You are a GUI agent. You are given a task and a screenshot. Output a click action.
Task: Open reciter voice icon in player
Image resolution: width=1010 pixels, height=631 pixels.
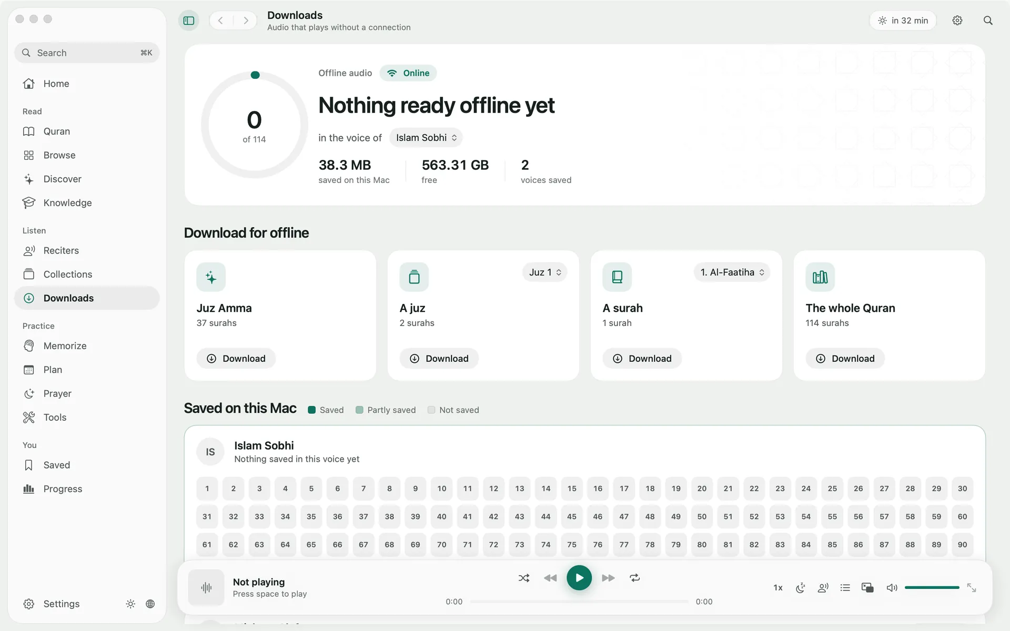tap(823, 588)
